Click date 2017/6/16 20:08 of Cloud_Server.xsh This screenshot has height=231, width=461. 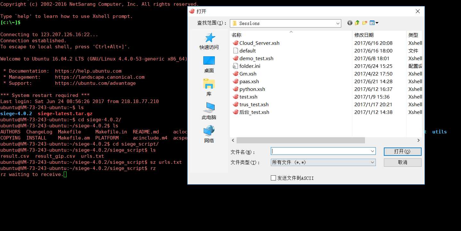(x=373, y=43)
